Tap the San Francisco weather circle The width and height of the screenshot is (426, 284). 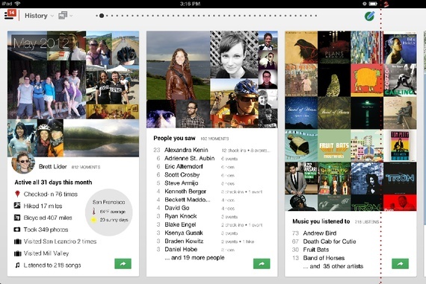[x=109, y=212]
